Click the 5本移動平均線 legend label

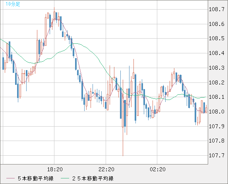pos(36,178)
